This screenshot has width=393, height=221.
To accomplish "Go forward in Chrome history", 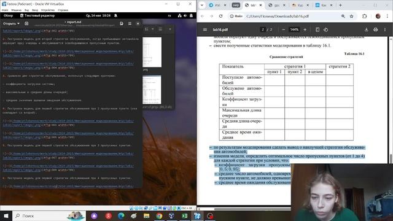I will [211, 16].
